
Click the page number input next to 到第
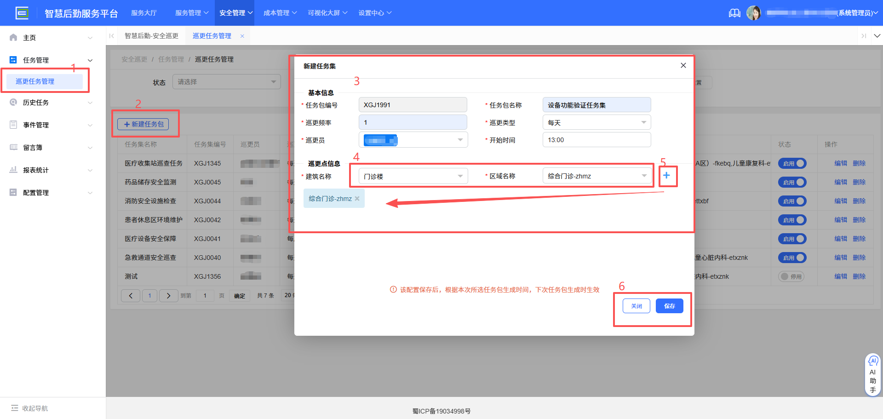click(205, 295)
